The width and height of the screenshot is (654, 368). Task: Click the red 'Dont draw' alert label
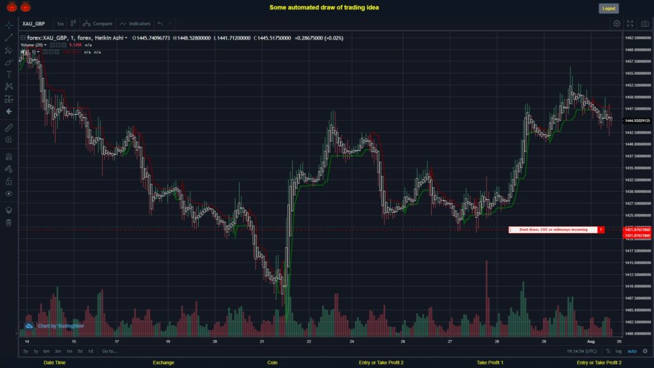(556, 230)
